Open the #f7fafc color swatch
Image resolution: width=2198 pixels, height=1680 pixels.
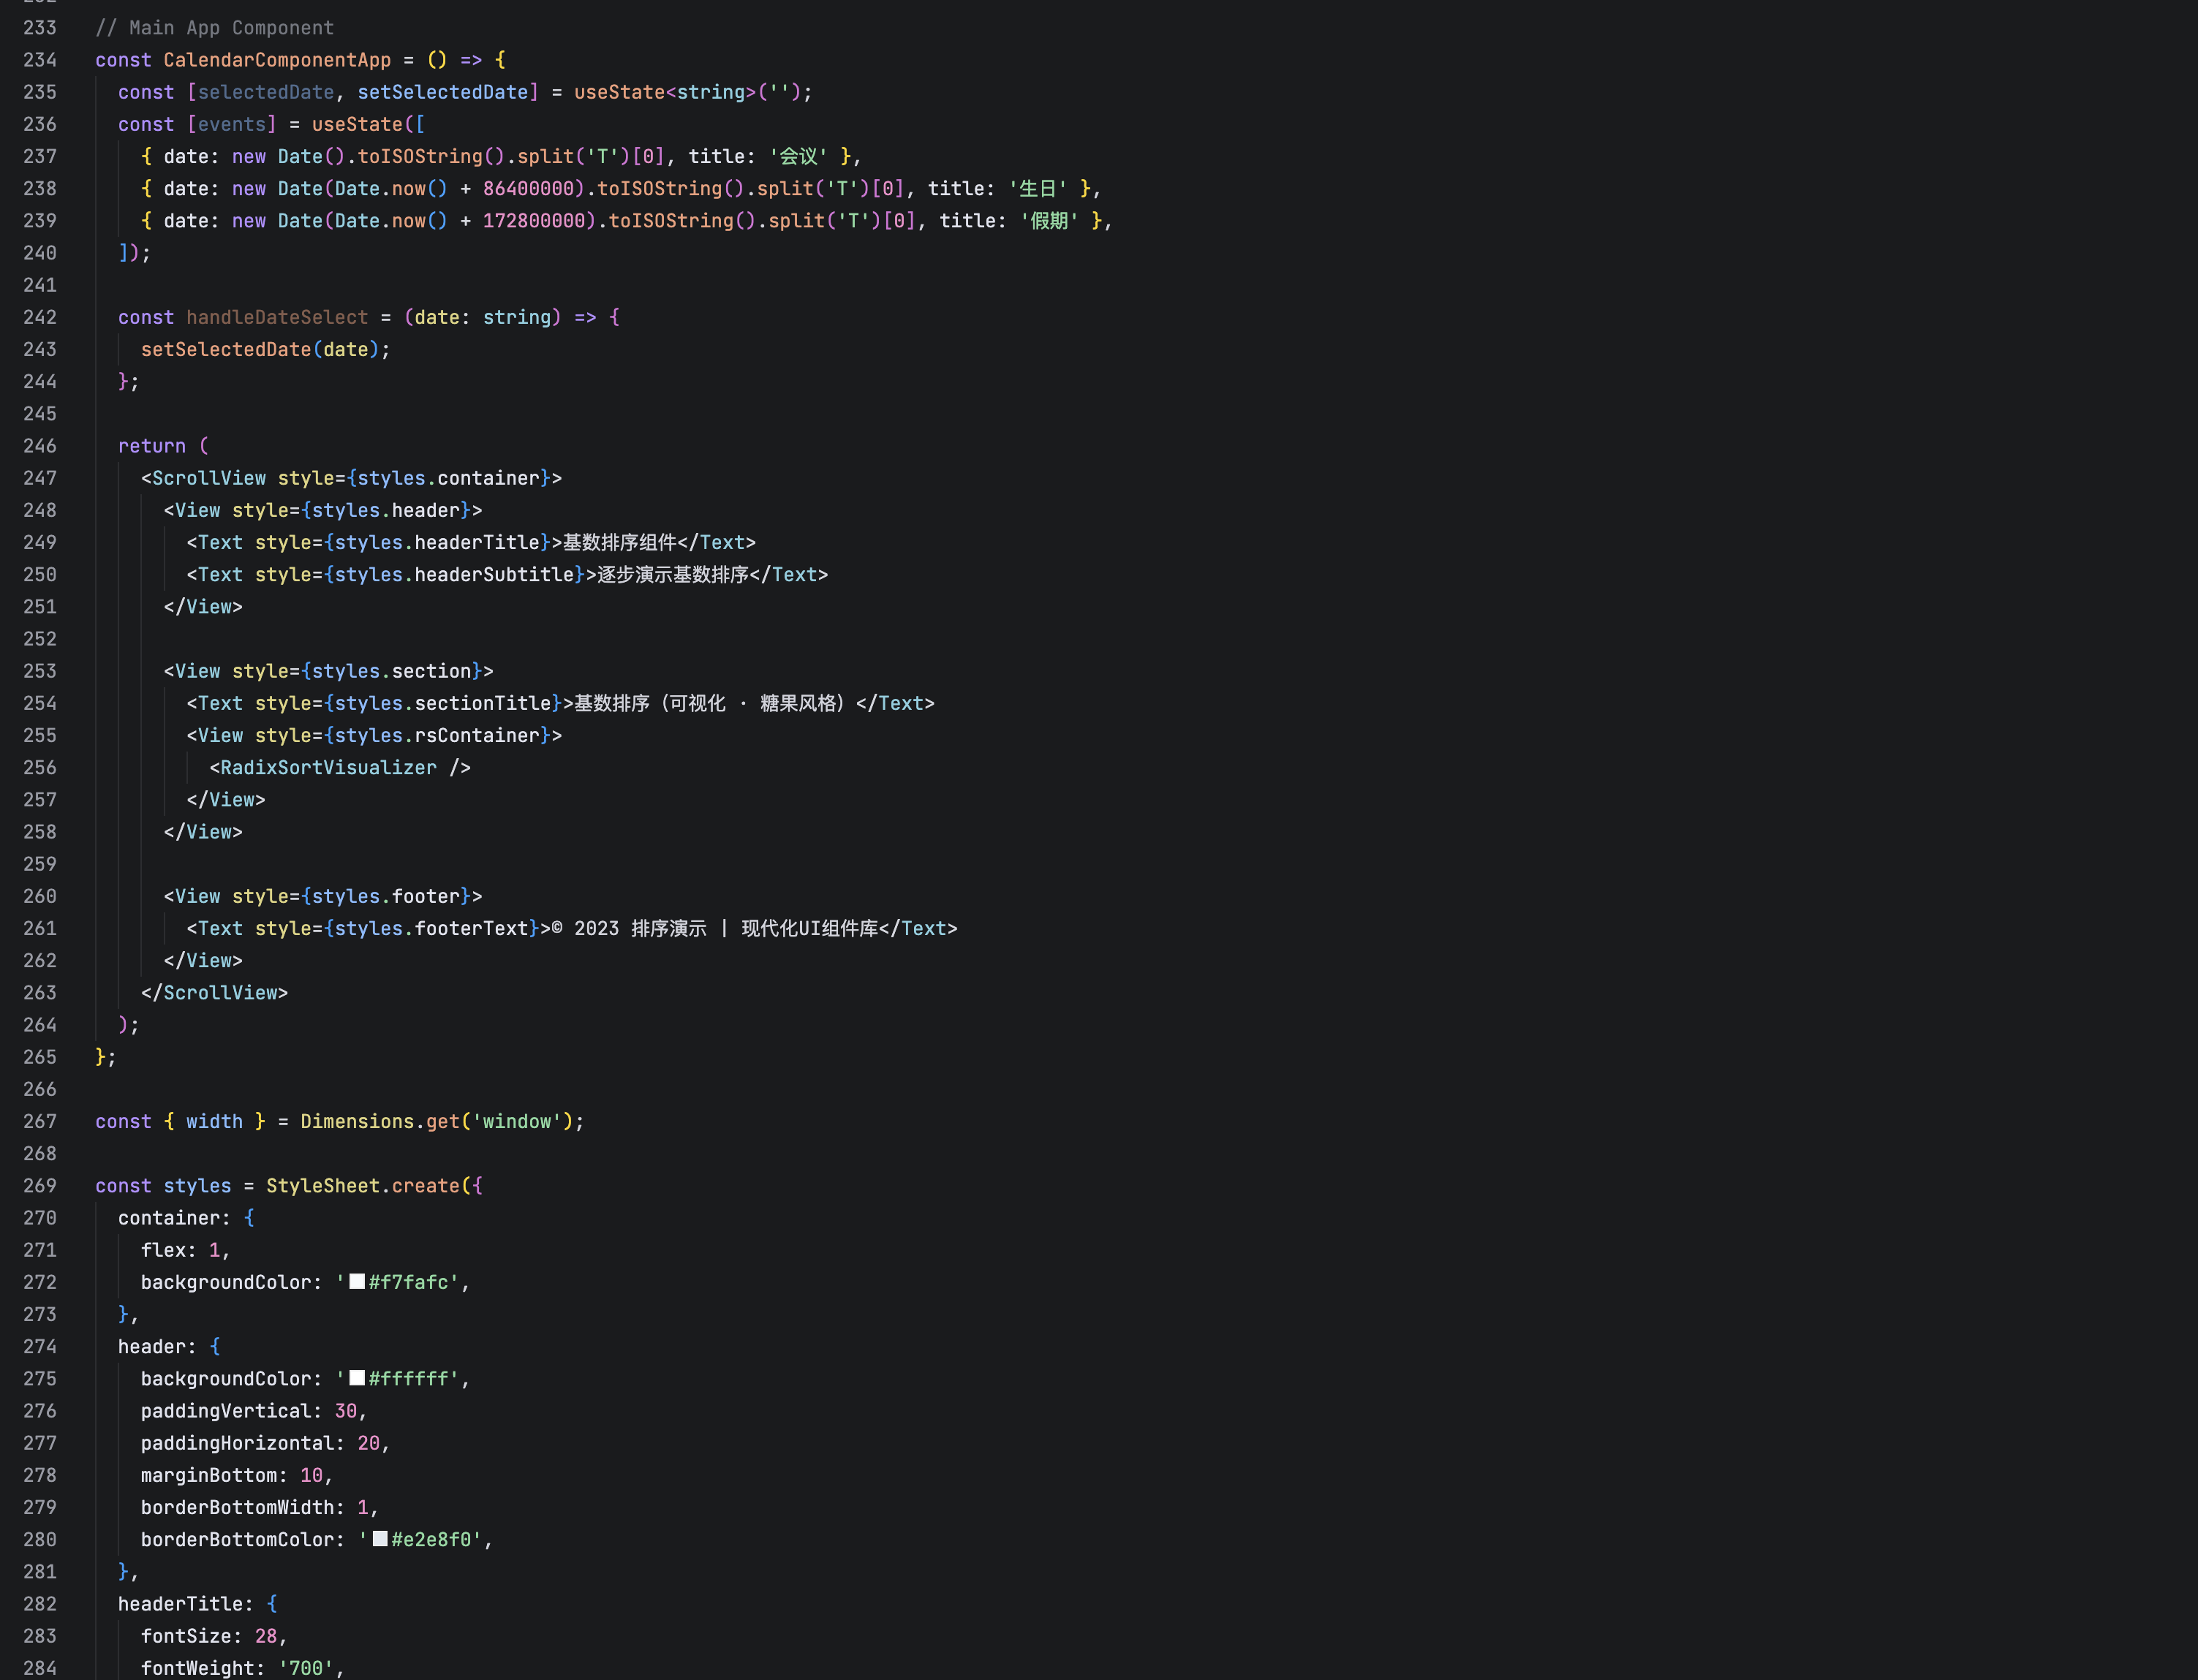tap(357, 1281)
